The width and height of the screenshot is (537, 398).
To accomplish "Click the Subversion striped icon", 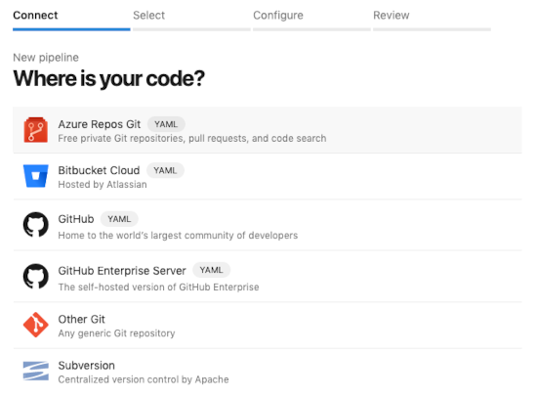I will coord(35,371).
